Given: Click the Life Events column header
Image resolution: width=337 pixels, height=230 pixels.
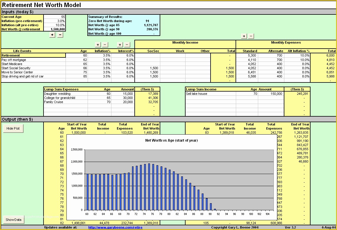Looking at the screenshot, I should 22,51.
